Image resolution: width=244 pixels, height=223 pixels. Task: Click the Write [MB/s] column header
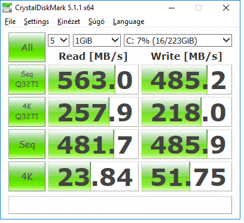point(187,56)
